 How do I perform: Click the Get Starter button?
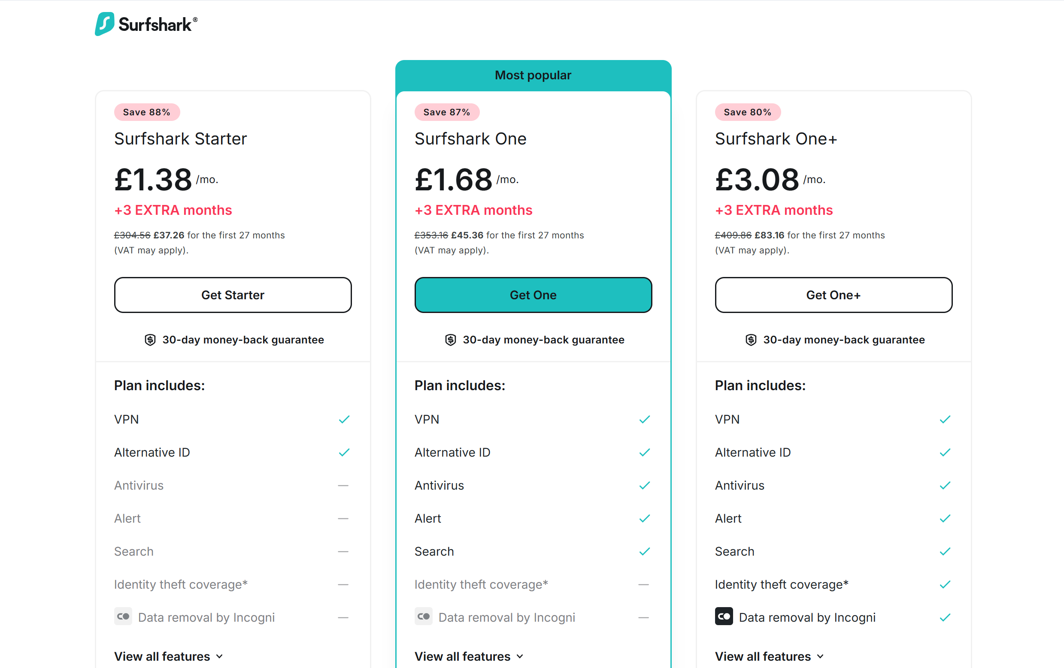(x=233, y=295)
